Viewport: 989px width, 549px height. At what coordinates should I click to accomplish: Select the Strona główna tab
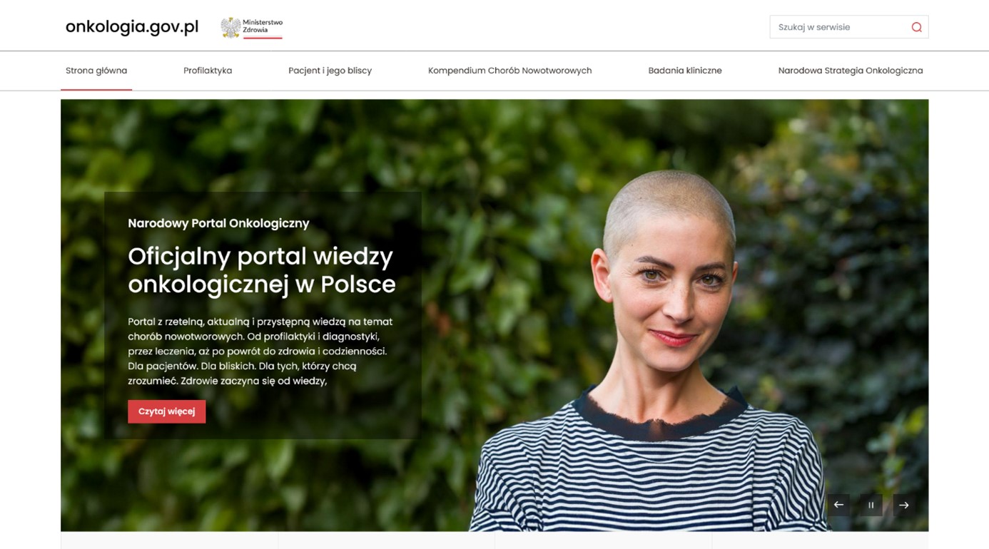point(96,71)
